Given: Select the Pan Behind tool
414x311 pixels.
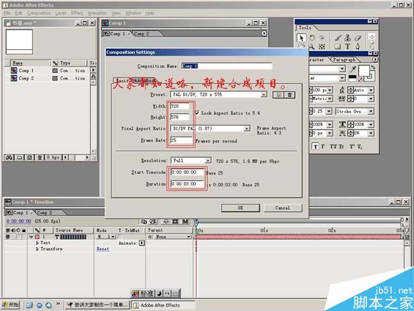Looking at the screenshot, I should point(322,47).
